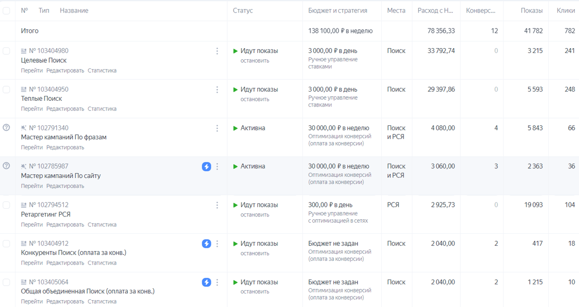Open three-dot menu for Ретаргетинг РСЯ
The height and width of the screenshot is (307, 579).
[x=217, y=205]
